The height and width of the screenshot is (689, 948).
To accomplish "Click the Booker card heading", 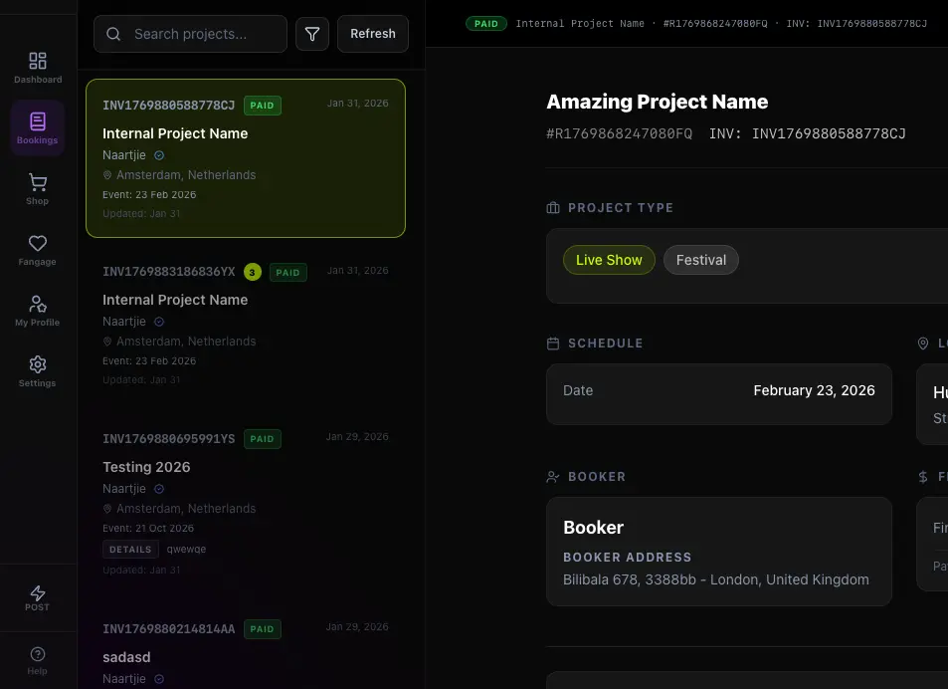I will point(593,528).
